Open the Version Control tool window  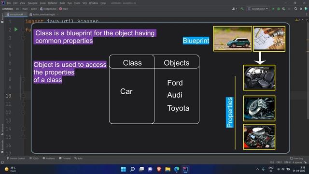coord(16,158)
